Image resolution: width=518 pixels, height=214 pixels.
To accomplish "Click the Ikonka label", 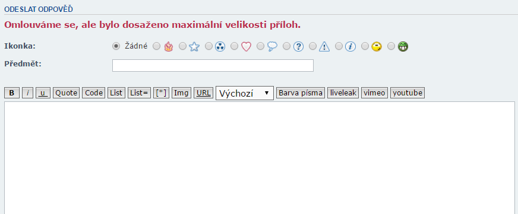I will pos(20,46).
